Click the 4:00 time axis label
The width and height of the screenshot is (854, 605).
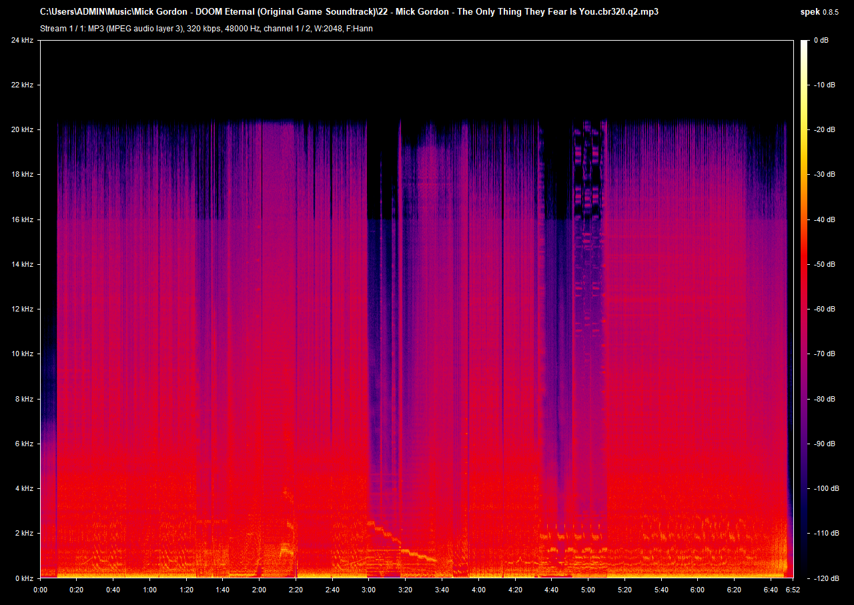478,590
